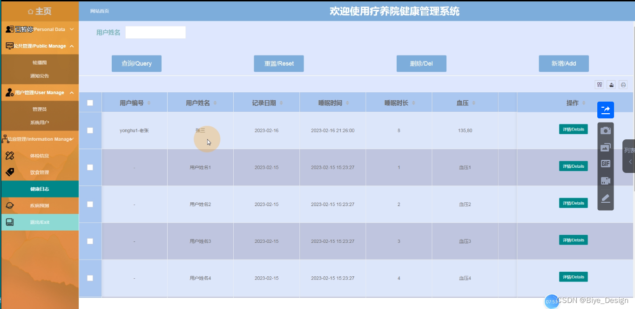Check the 用户姓名2 row checkbox
635x309 pixels.
point(90,204)
